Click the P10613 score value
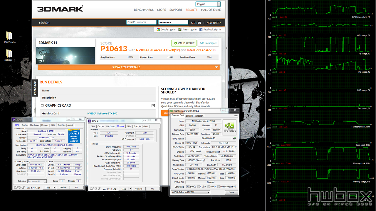The image size is (376, 211). click(x=114, y=49)
